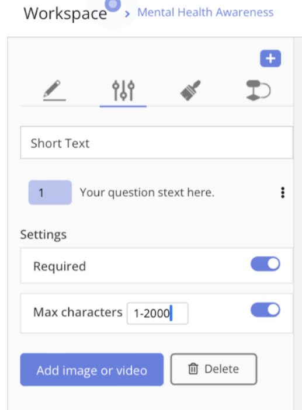Image resolution: width=302 pixels, height=410 pixels.
Task: Click the trash icon on Delete
Action: click(x=193, y=369)
